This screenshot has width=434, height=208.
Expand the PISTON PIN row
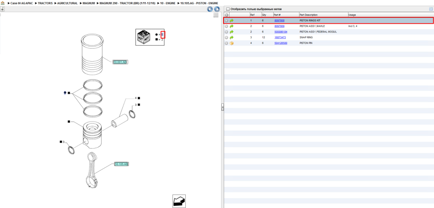[x=227, y=43]
